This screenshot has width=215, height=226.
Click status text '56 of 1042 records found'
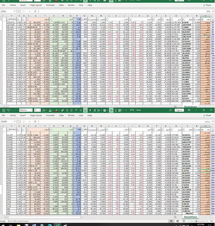tap(18, 221)
